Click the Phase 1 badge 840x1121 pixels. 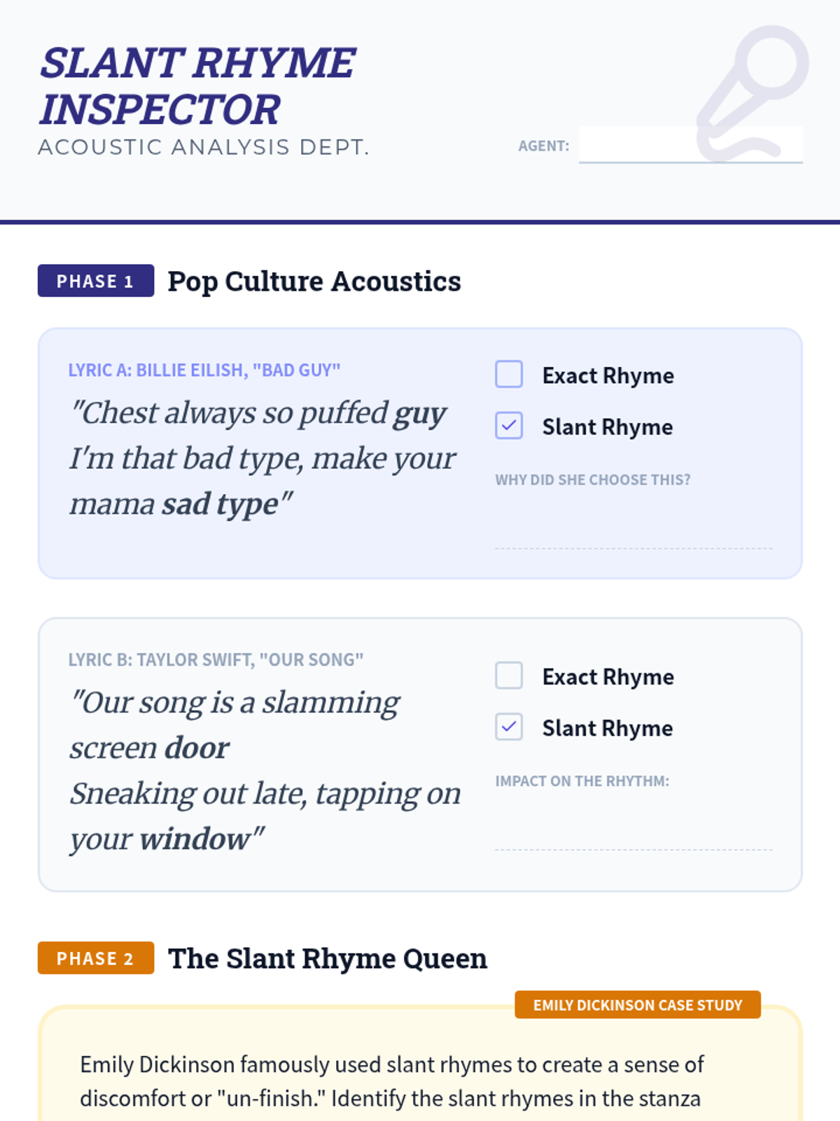[96, 281]
